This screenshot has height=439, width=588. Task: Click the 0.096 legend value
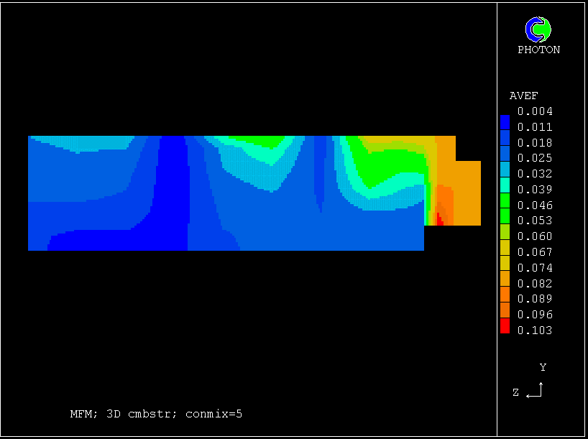[535, 315]
